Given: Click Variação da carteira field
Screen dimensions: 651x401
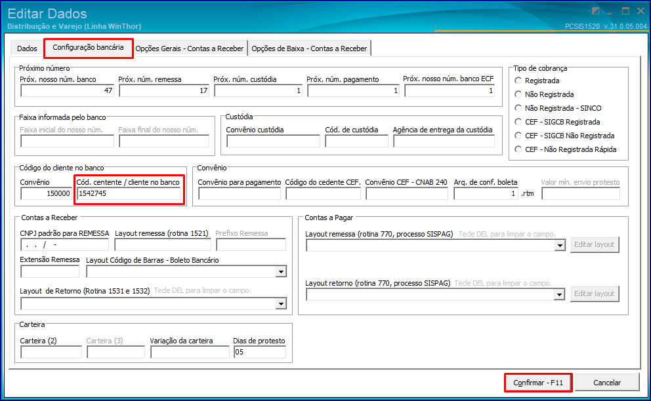Looking at the screenshot, I should (x=190, y=352).
